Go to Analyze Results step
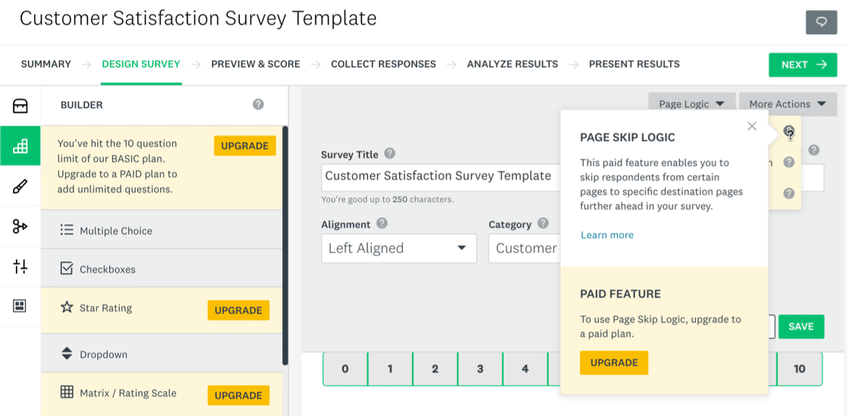The width and height of the screenshot is (847, 416). (512, 65)
